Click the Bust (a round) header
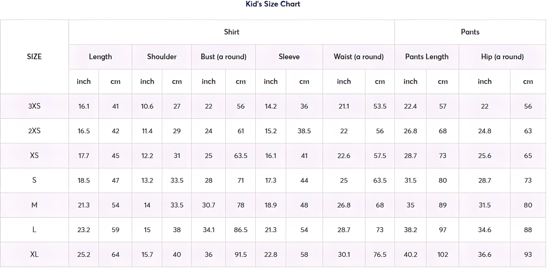Viewport: 548px width, 269px height. (224, 57)
